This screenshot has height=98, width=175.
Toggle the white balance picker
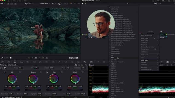[5, 68]
